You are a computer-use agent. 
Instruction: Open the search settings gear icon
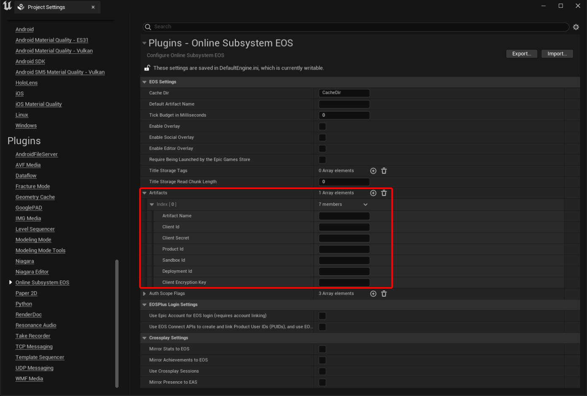coord(576,27)
